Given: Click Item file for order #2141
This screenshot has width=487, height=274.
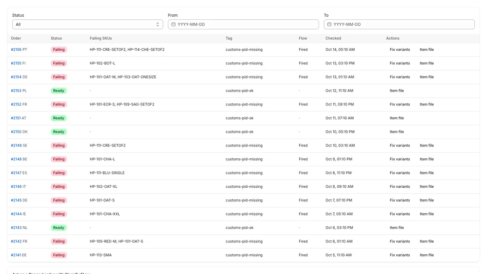Looking at the screenshot, I should click(x=427, y=255).
